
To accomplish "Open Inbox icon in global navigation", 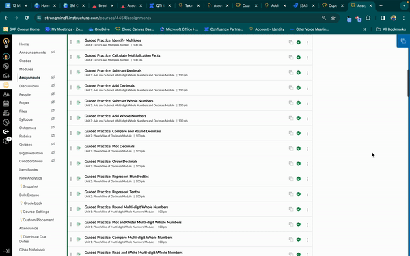I will [6, 113].
